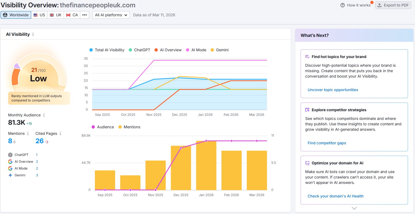Click the AI Visibility info icon
415x214 pixels.
pos(33,34)
